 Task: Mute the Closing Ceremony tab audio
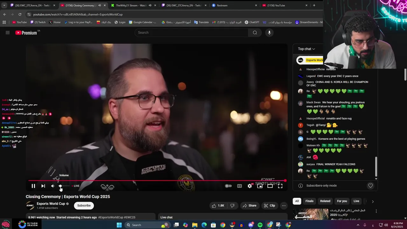coord(100,5)
